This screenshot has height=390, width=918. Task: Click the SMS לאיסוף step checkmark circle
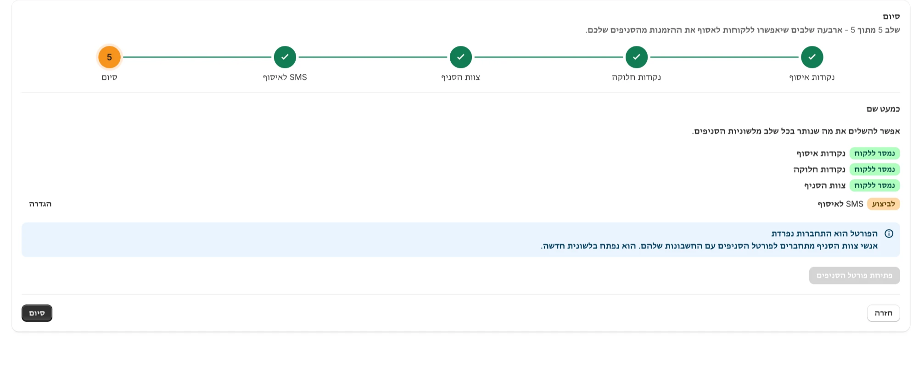click(x=285, y=57)
